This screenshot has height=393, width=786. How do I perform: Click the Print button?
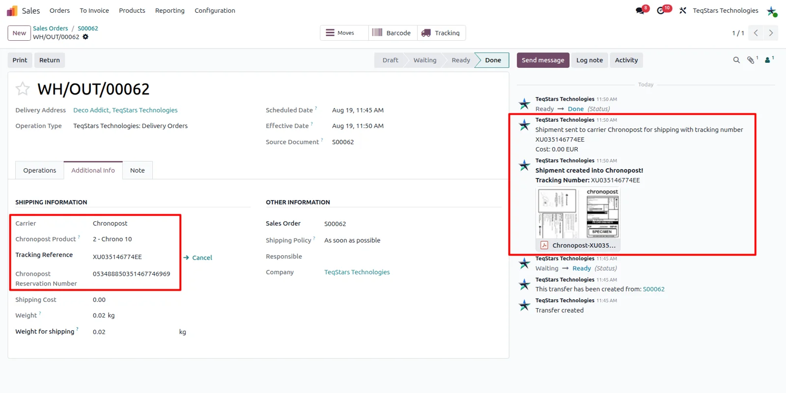click(20, 60)
